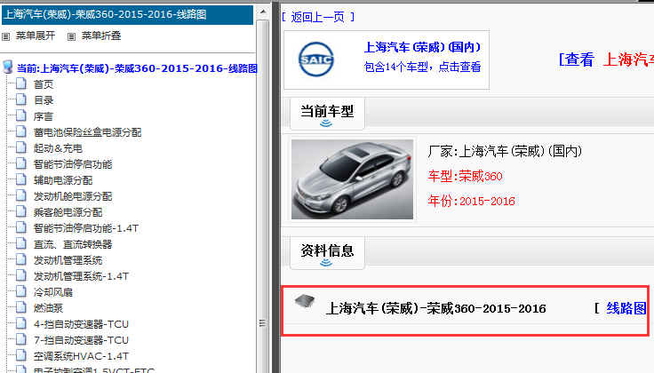Click the 车型:荣威360 text
The image size is (654, 373).
click(465, 177)
